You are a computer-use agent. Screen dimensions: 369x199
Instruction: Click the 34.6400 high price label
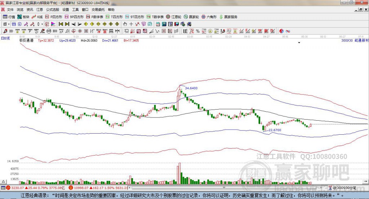pyautogui.click(x=191, y=88)
